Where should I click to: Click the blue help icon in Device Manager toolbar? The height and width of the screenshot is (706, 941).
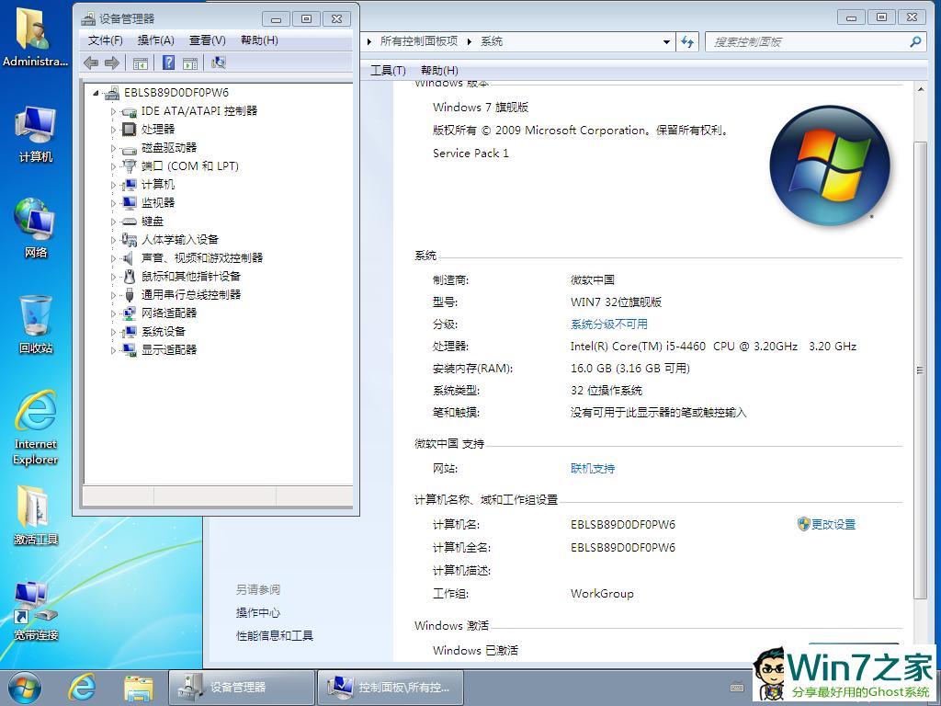coord(168,63)
